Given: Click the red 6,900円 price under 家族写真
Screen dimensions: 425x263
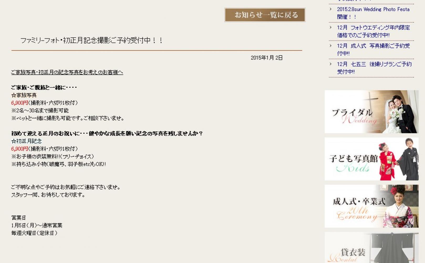Looking at the screenshot, I should 19,103.
